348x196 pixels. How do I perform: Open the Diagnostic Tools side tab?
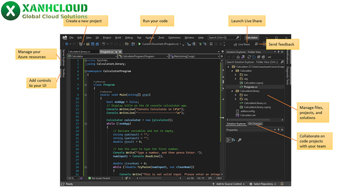288,75
